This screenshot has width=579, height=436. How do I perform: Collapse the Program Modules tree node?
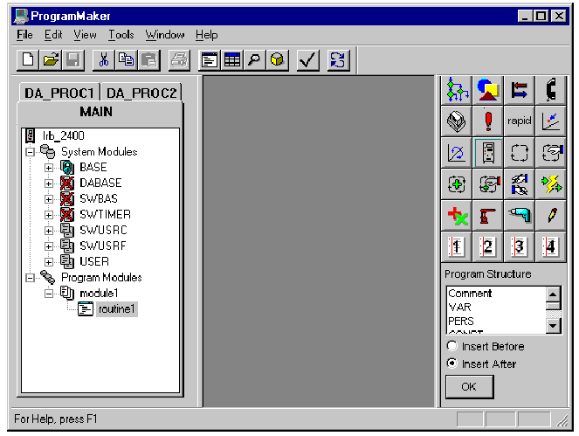pyautogui.click(x=30, y=278)
